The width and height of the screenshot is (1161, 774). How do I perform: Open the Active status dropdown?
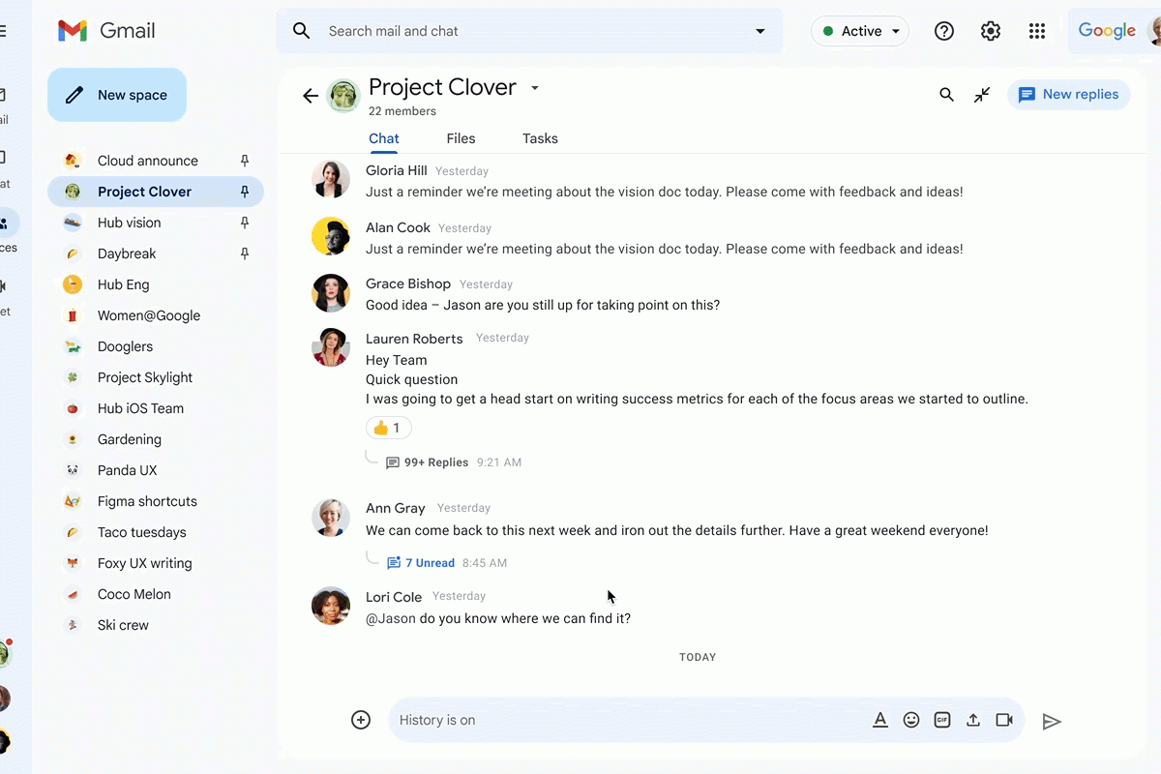pos(860,31)
